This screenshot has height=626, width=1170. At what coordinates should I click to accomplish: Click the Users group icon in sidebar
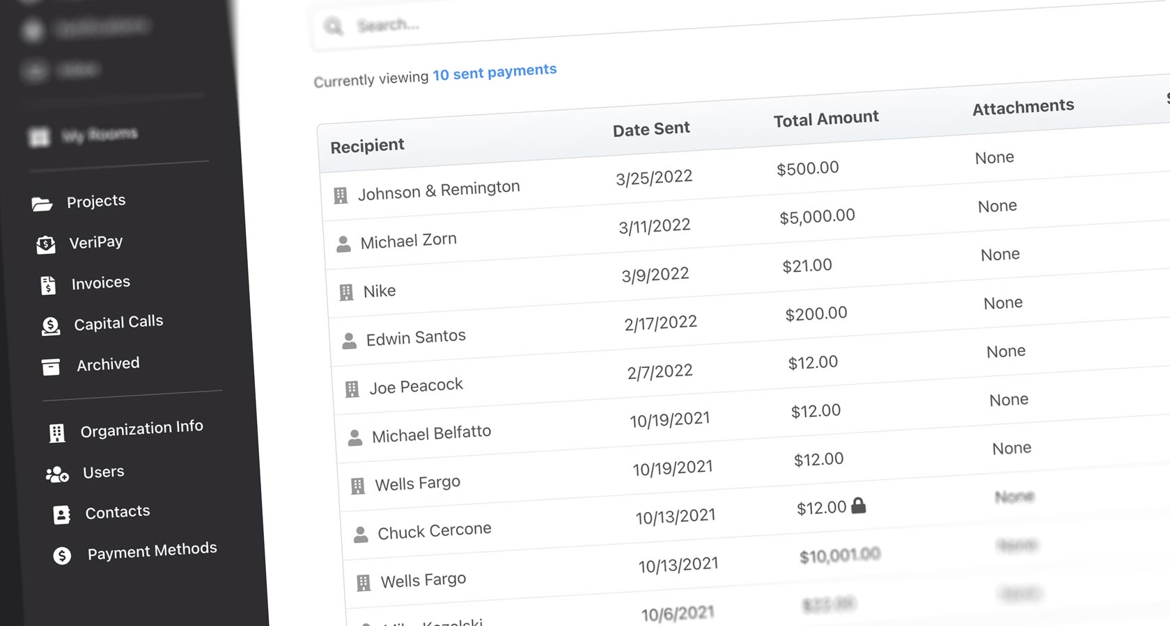(x=57, y=474)
